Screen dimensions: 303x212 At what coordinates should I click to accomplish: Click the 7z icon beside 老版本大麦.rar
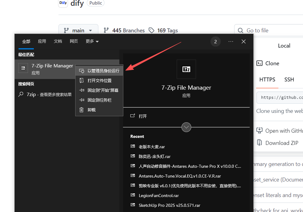point(133,146)
